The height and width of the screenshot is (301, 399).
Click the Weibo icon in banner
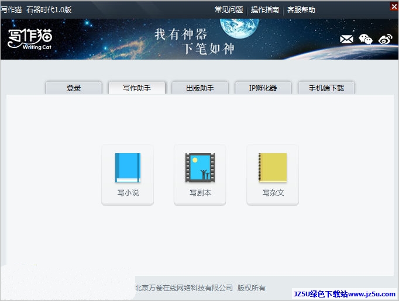click(386, 39)
